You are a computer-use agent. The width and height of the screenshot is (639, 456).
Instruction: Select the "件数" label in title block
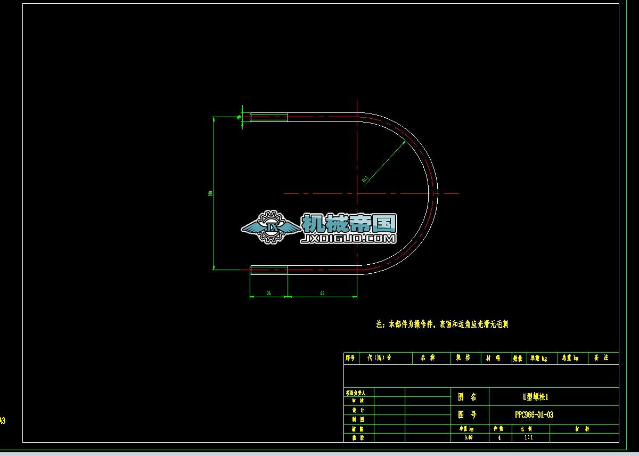498,428
